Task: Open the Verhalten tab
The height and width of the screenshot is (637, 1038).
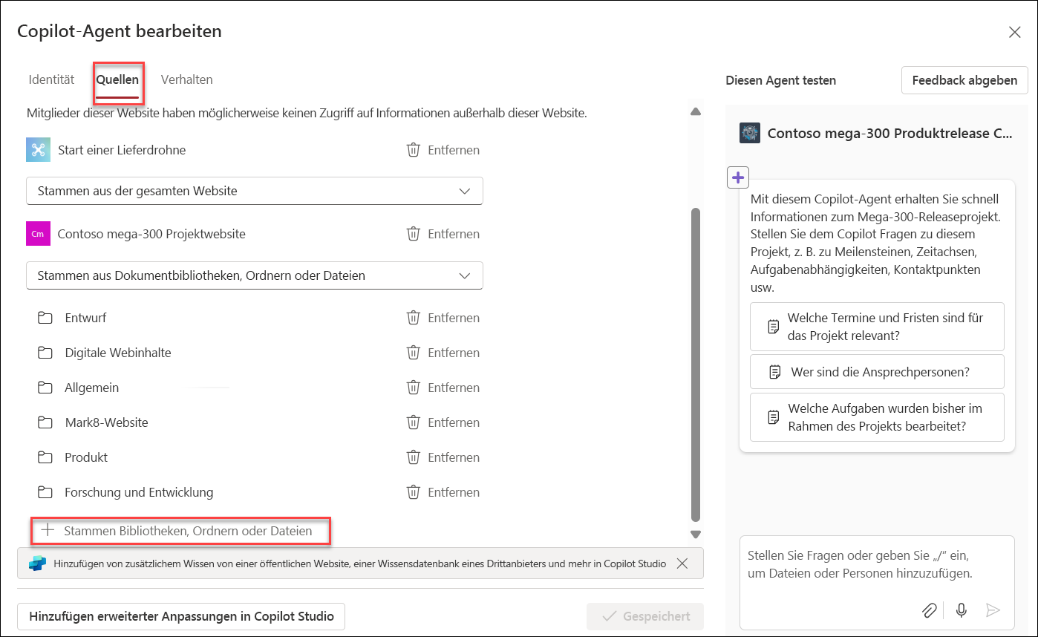Action: pos(187,79)
